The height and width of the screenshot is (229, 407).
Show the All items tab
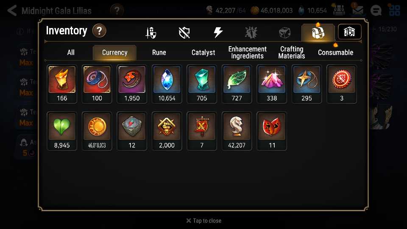pos(71,53)
